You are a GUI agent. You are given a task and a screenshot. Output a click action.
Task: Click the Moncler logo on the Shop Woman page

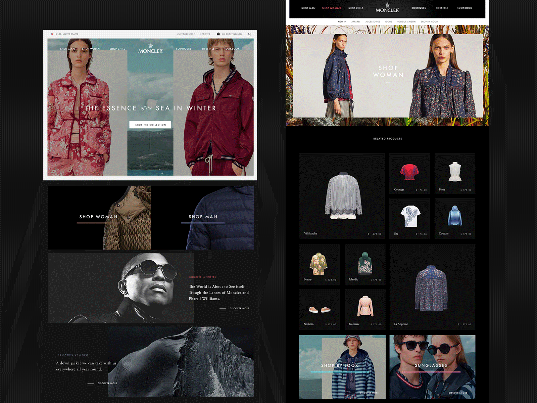388,8
